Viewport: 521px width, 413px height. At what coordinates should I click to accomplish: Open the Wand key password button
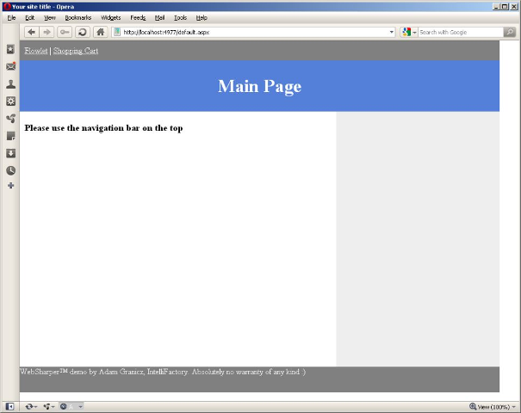click(x=65, y=32)
